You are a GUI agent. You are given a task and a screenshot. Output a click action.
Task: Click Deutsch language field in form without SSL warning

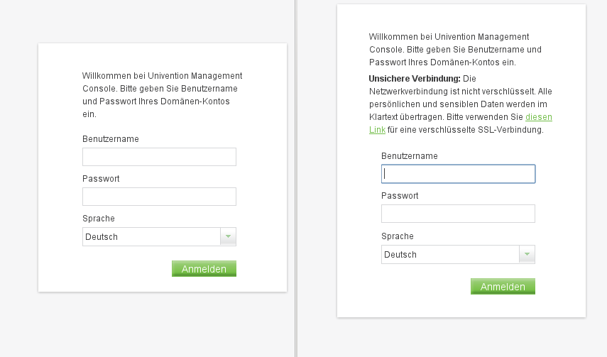tap(151, 237)
